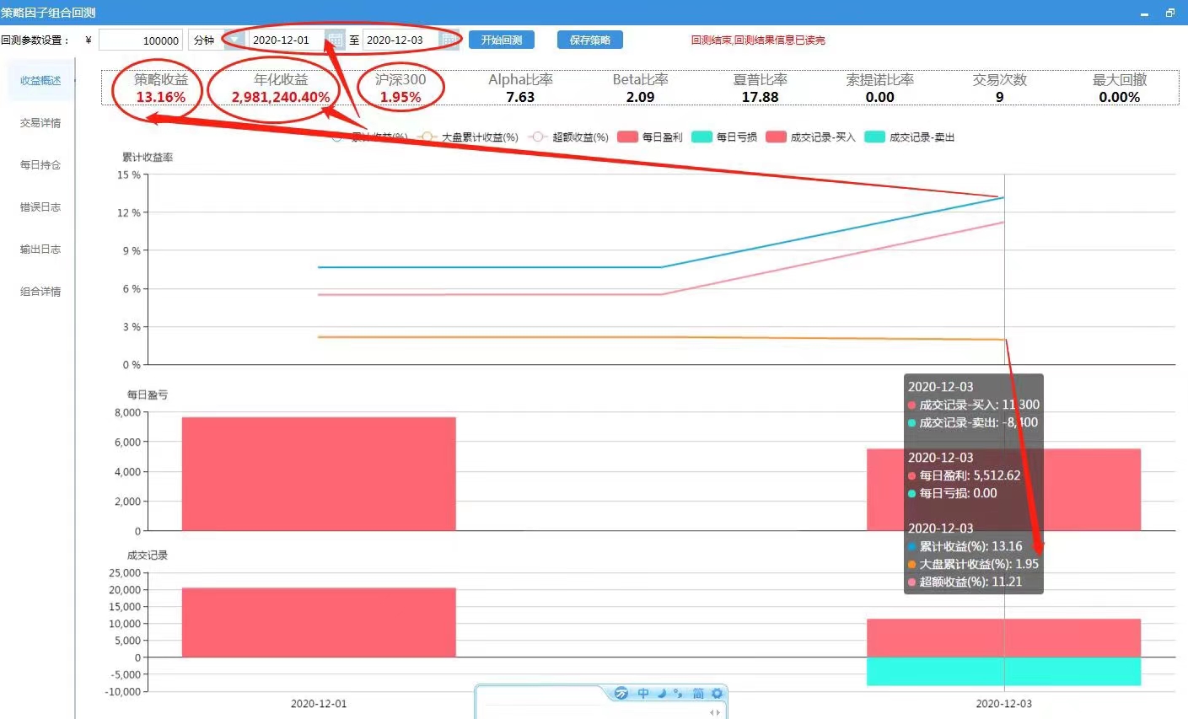Image resolution: width=1188 pixels, height=719 pixels.
Task: Click the Alpha比率 7.63 value
Action: coord(520,97)
